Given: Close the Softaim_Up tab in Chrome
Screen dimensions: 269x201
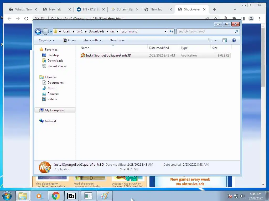Looking at the screenshot, I should click(137, 9).
